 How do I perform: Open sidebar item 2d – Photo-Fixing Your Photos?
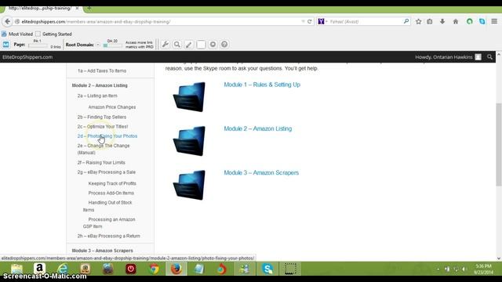point(107,136)
